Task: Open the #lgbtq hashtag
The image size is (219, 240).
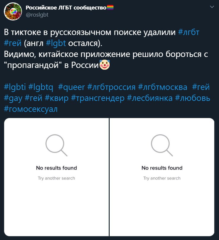Action: click(x=41, y=87)
